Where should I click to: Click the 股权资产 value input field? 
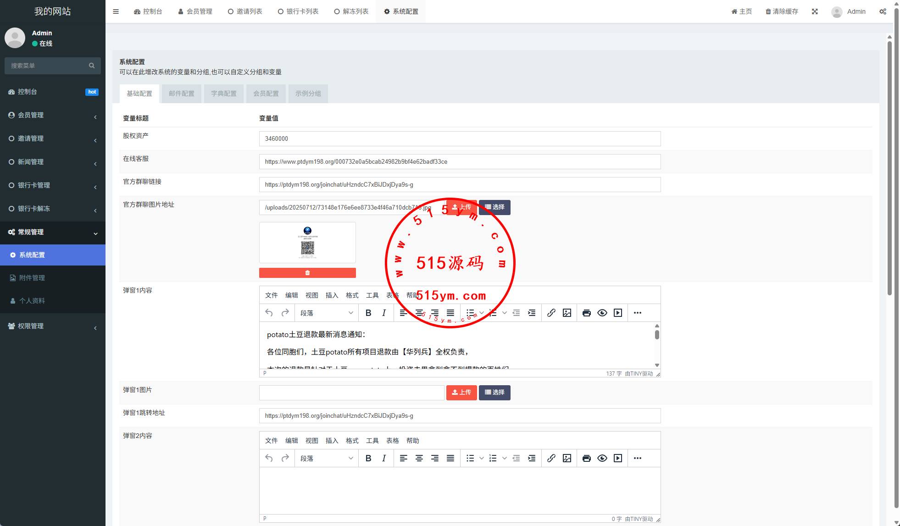460,138
